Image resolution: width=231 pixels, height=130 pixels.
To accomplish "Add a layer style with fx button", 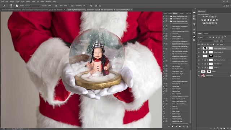I will 214,129.
